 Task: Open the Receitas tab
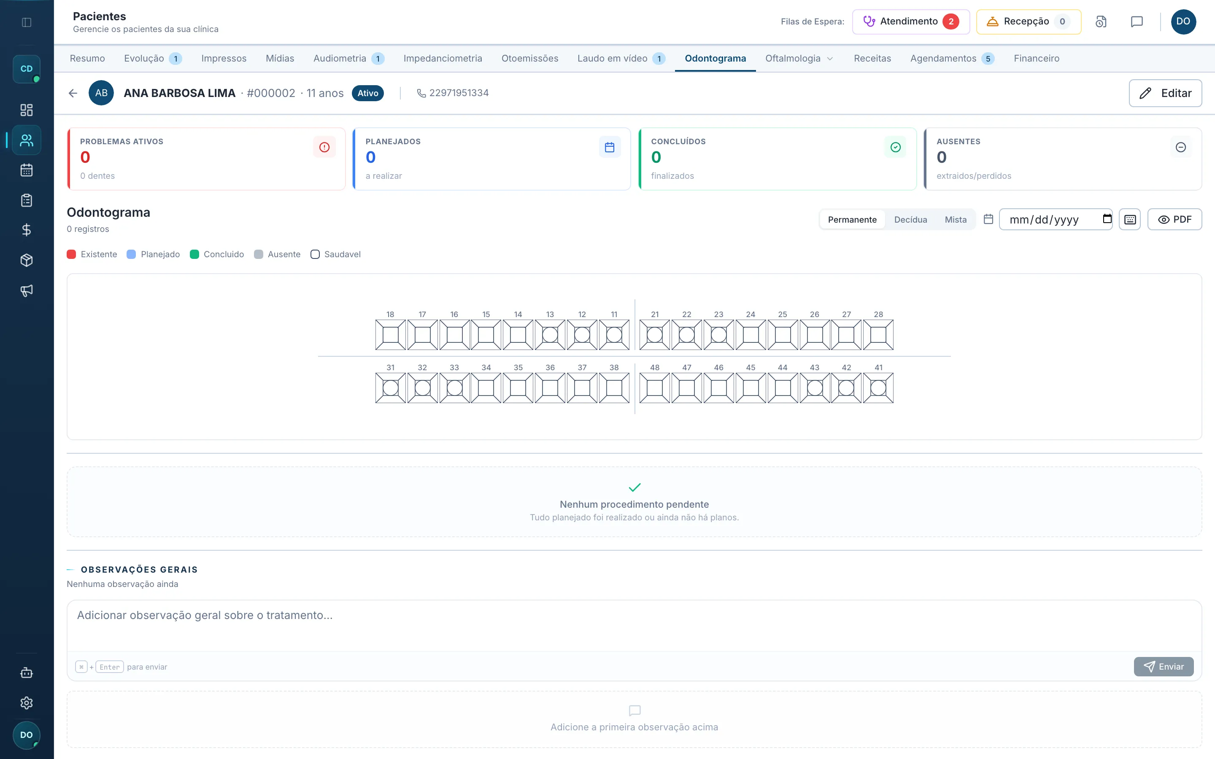pyautogui.click(x=872, y=58)
